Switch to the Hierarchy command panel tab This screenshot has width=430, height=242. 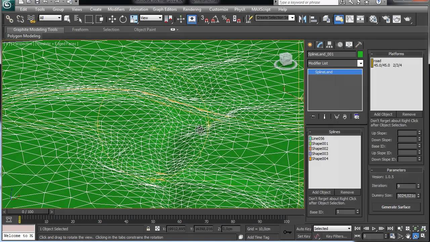point(329,44)
